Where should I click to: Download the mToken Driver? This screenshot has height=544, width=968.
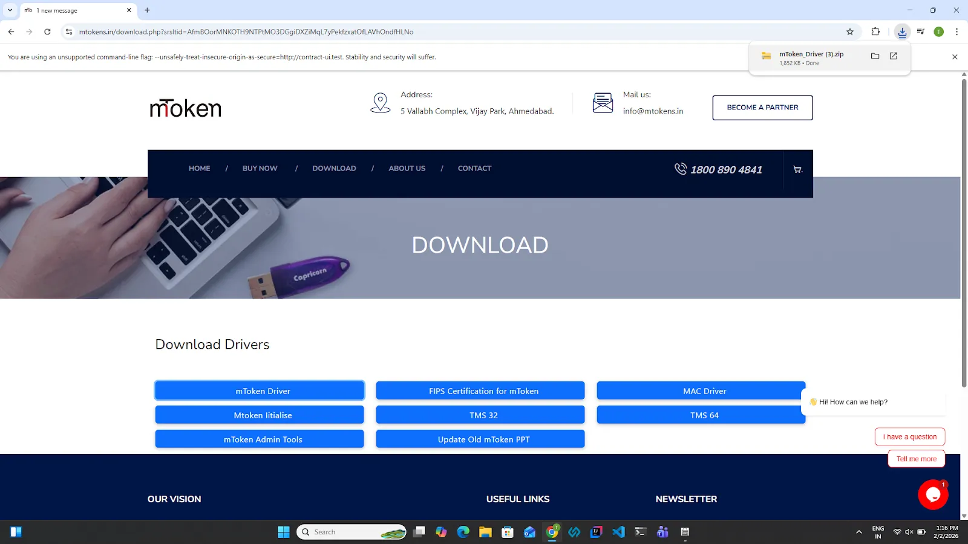pos(260,390)
